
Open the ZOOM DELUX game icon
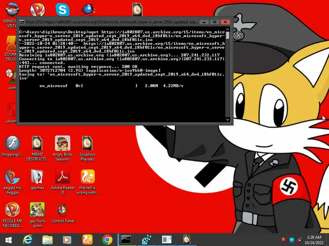11,48
